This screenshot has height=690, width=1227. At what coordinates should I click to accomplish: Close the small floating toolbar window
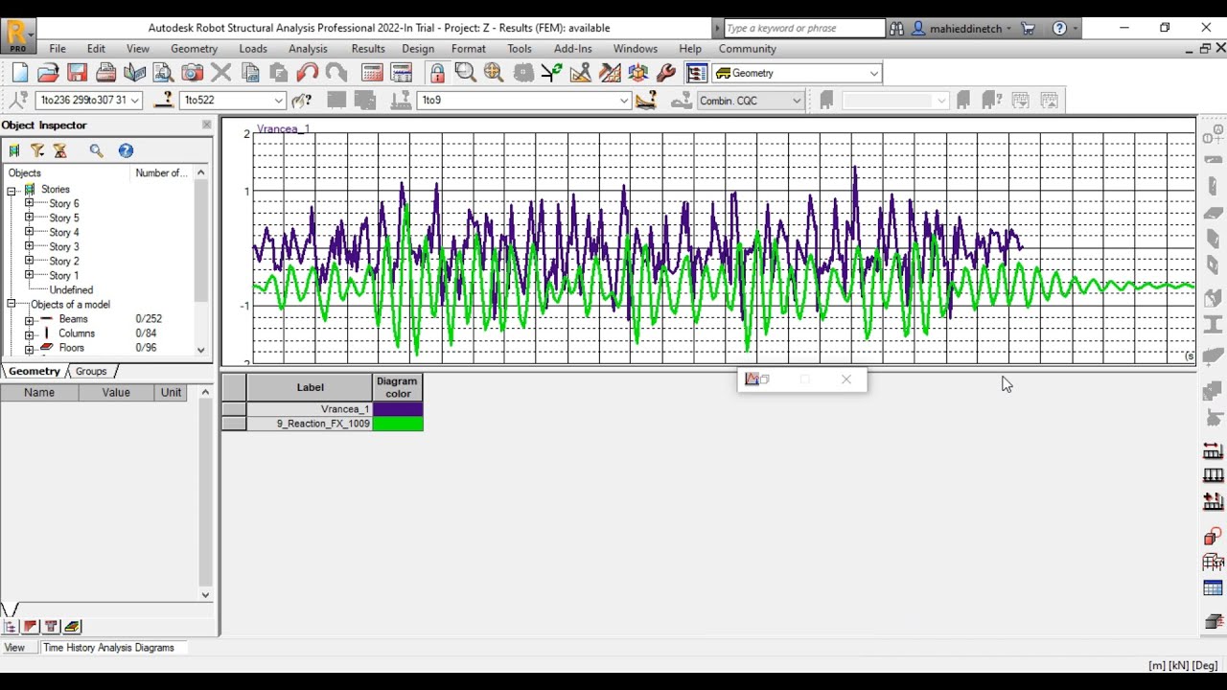(845, 379)
